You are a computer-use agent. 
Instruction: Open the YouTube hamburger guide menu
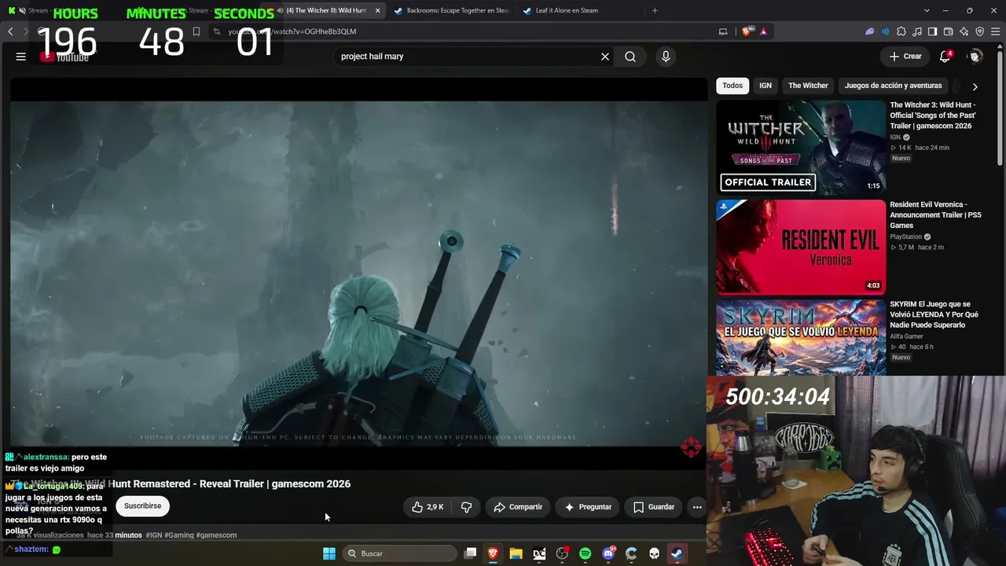[21, 57]
